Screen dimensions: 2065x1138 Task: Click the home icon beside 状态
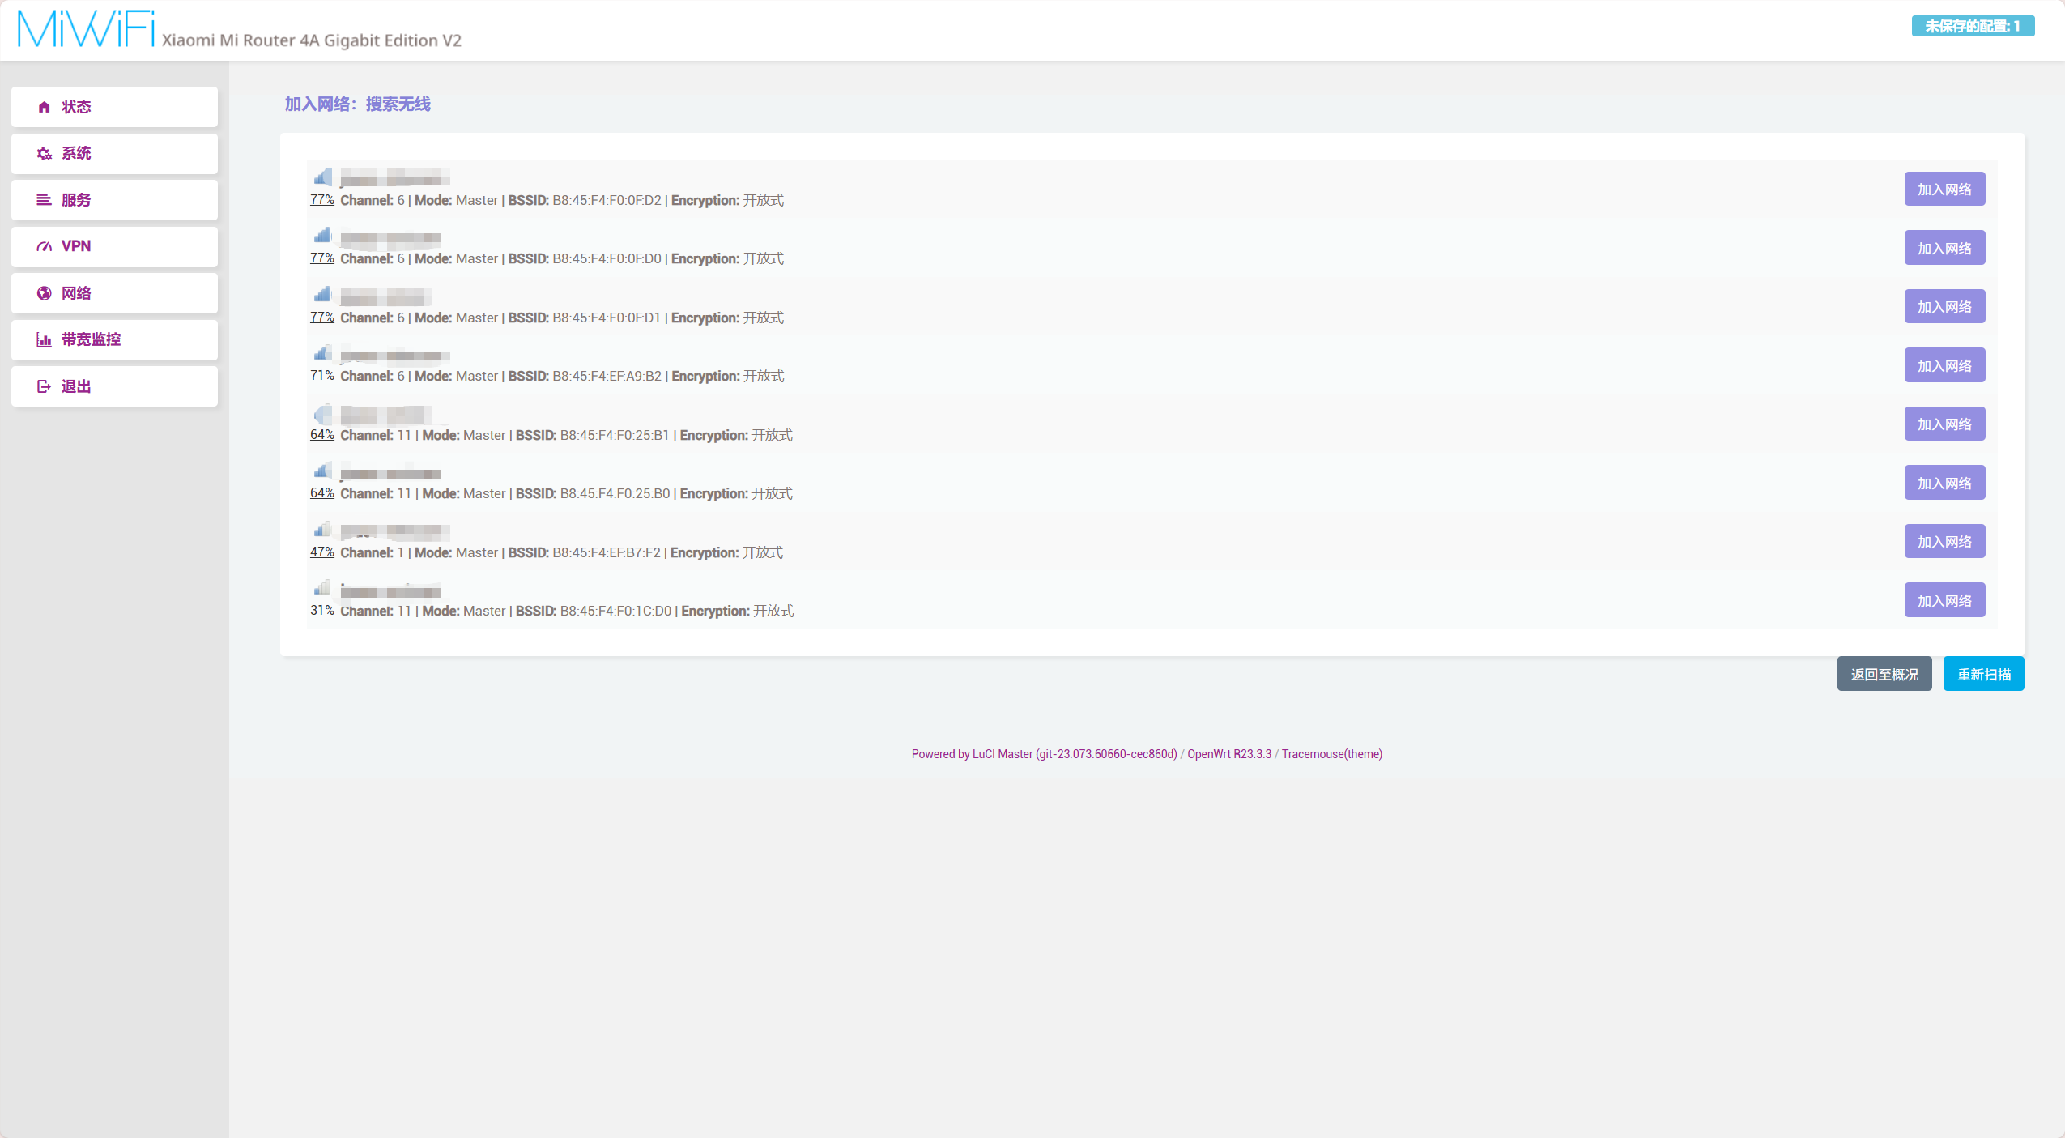coord(45,107)
